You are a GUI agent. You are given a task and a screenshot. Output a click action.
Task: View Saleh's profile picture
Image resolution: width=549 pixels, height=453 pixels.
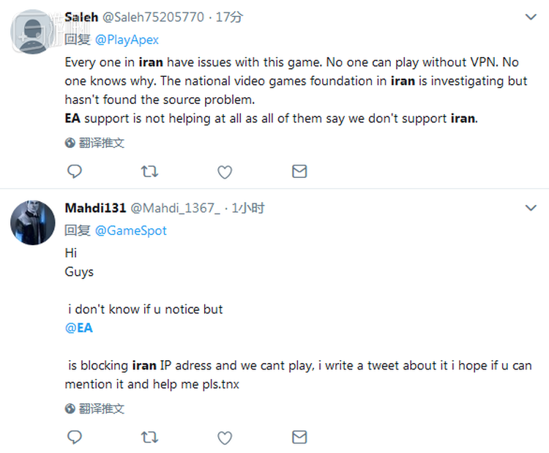coord(33,31)
